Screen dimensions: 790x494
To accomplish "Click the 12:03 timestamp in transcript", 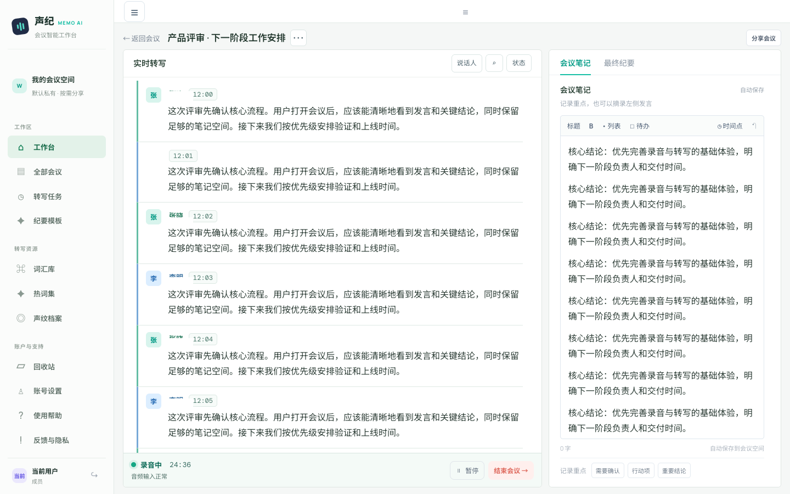I will (203, 278).
